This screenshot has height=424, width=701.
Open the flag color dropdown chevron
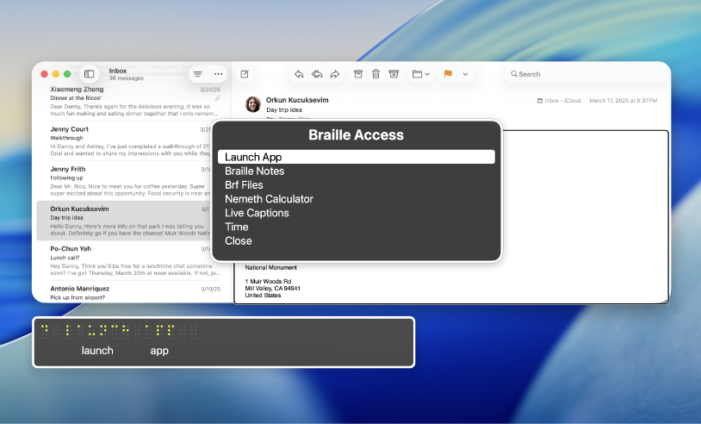pos(466,74)
